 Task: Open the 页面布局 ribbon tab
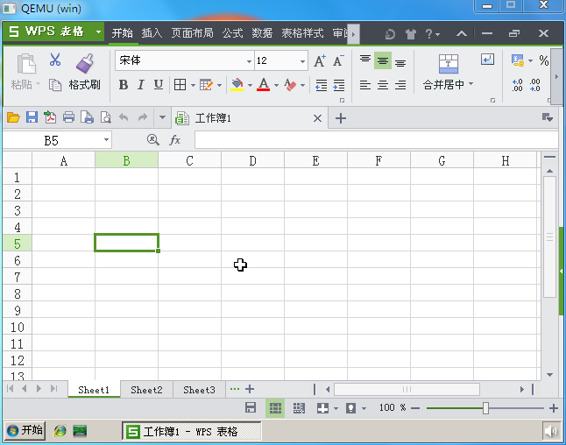tap(192, 33)
